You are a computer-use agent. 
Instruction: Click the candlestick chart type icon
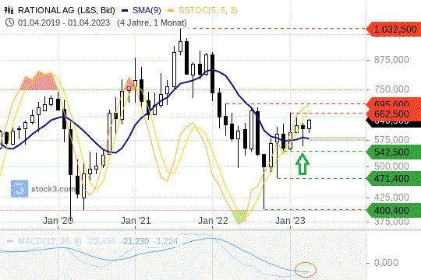click(9, 10)
